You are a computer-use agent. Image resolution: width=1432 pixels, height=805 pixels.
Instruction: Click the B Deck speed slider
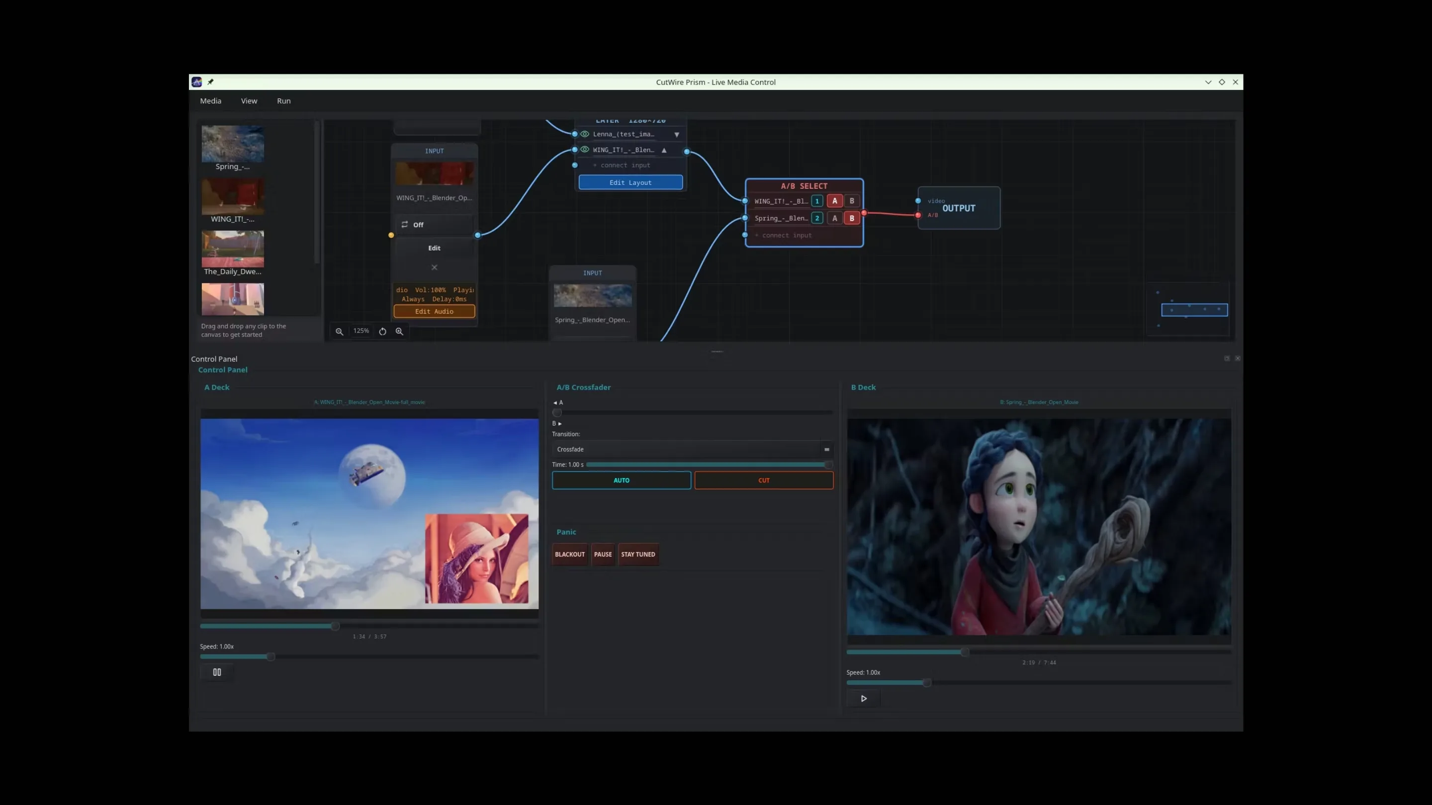(1038, 683)
